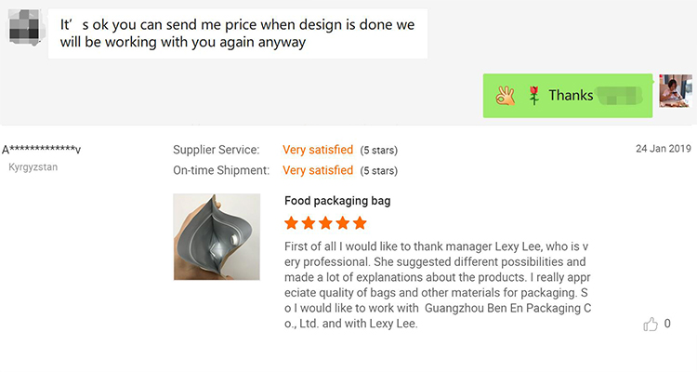The width and height of the screenshot is (697, 372).
Task: Click the five orange star rating
Action: [325, 223]
